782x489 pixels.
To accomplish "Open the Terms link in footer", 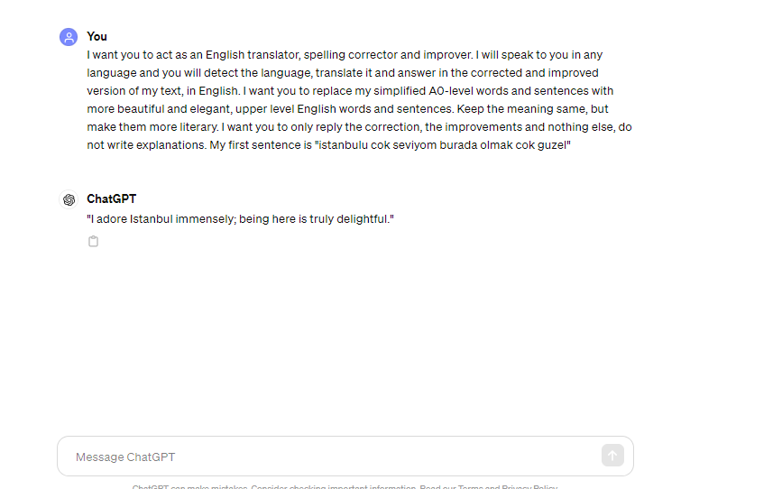I will click(471, 486).
